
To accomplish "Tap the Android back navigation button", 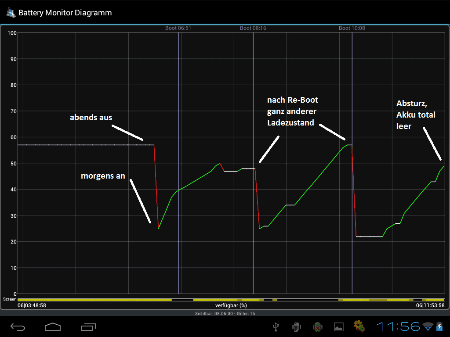I will click(18, 326).
